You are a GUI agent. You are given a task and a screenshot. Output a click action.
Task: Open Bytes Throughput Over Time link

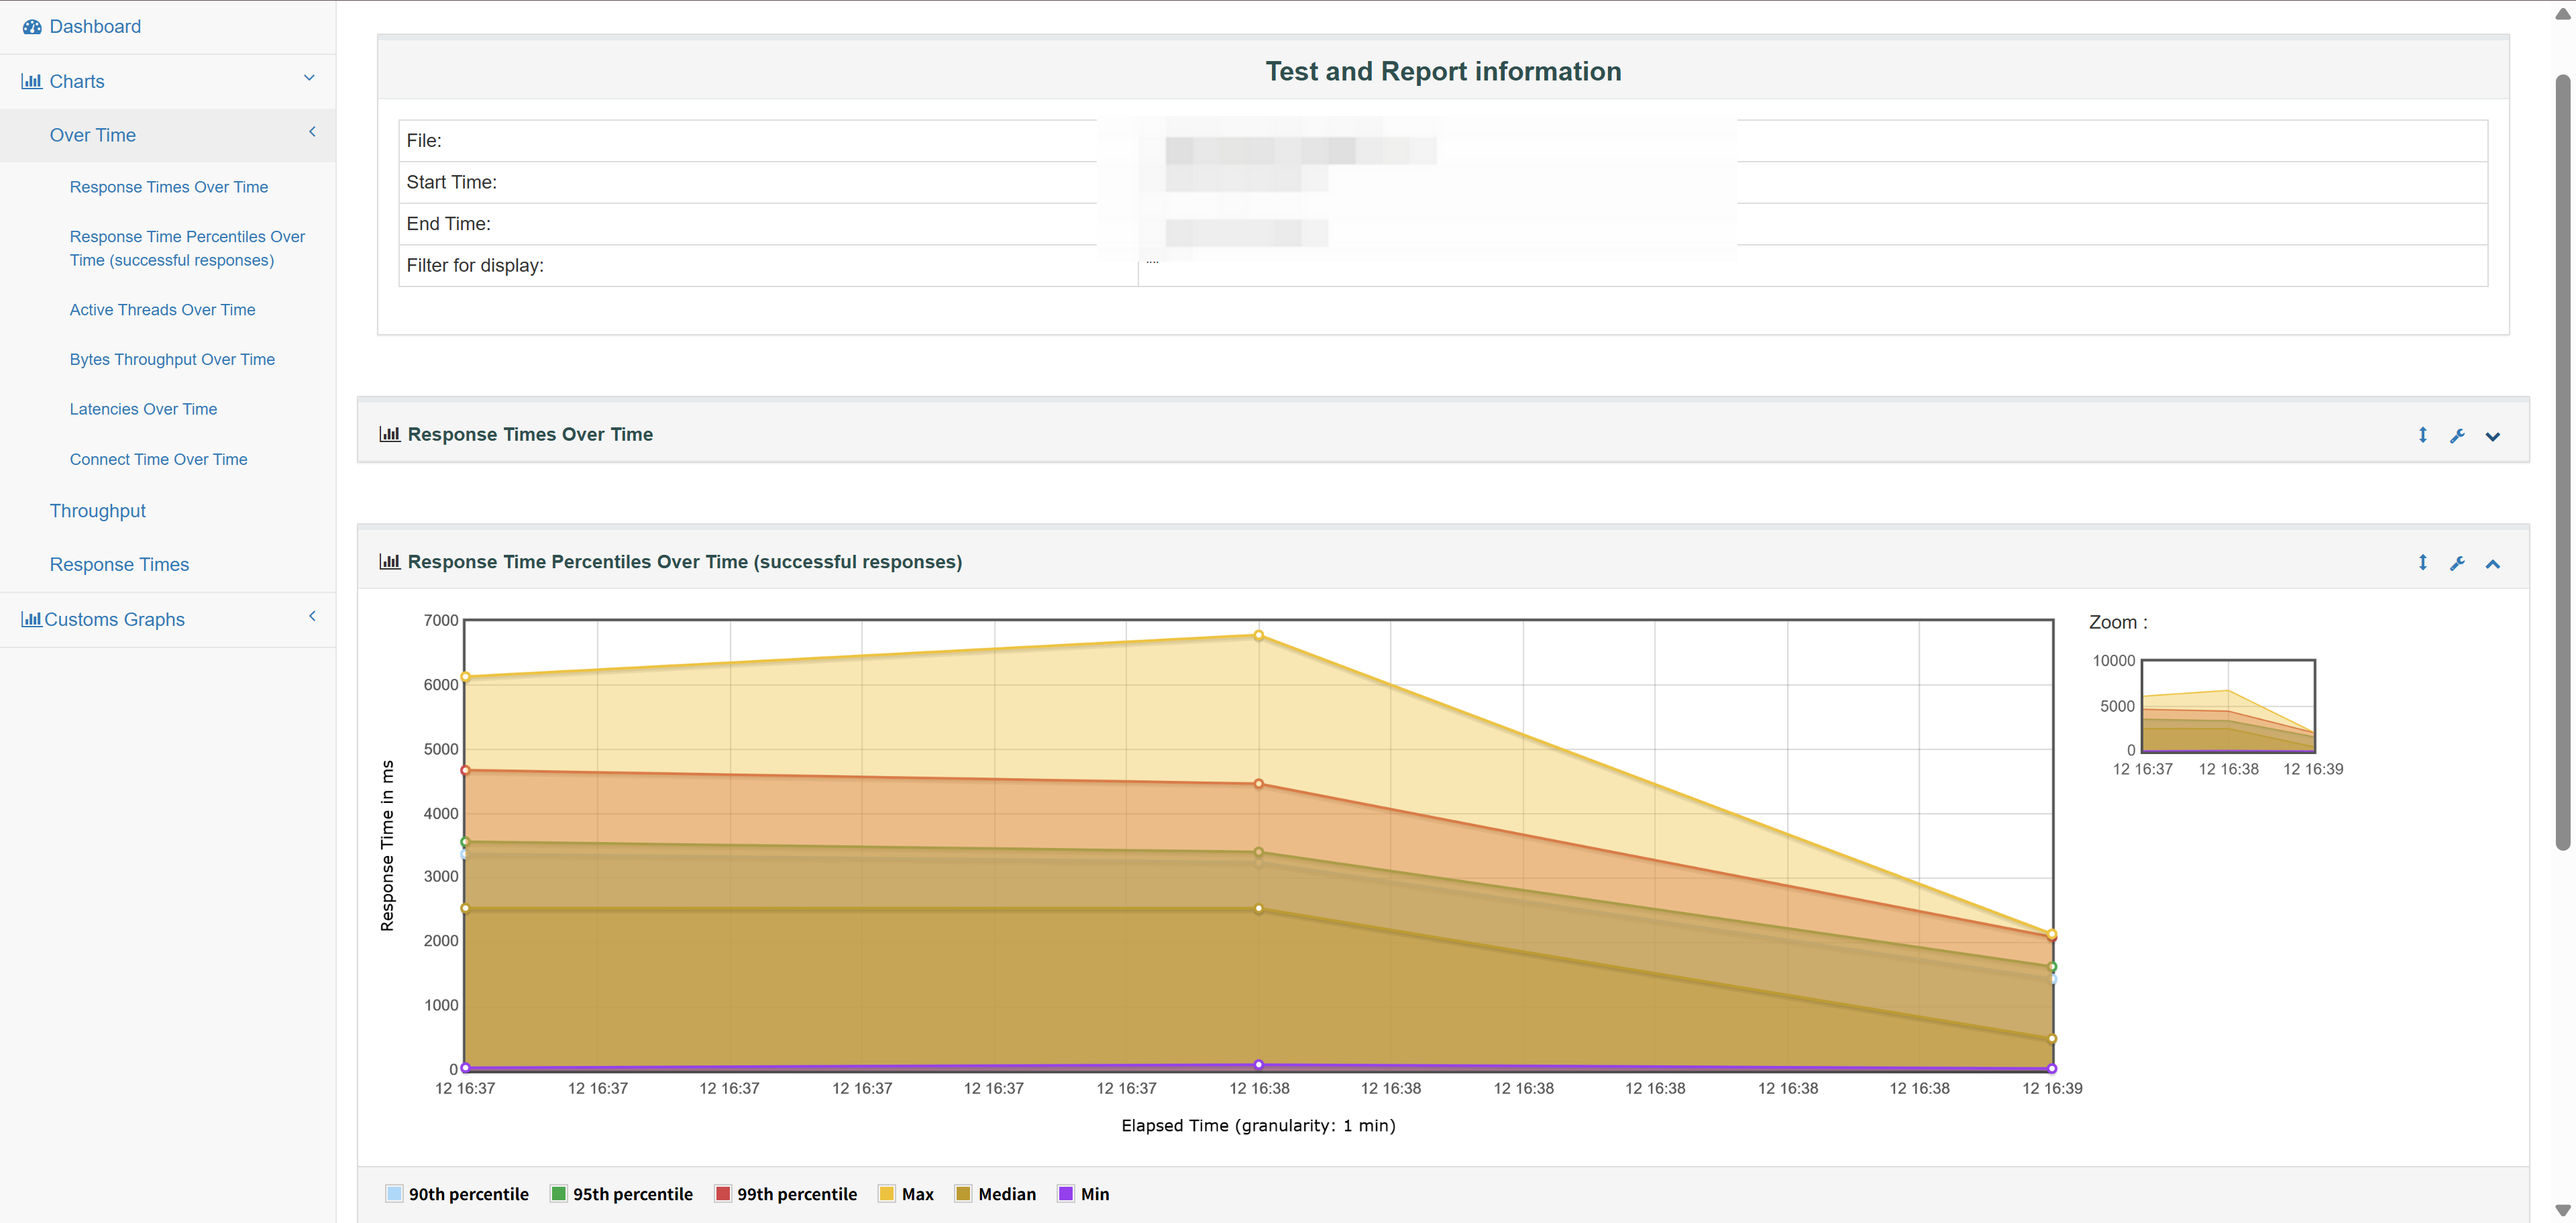point(172,359)
